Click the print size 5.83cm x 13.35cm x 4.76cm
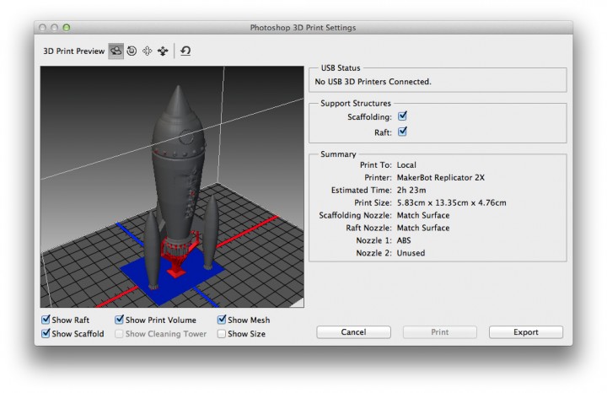 pyautogui.click(x=451, y=203)
